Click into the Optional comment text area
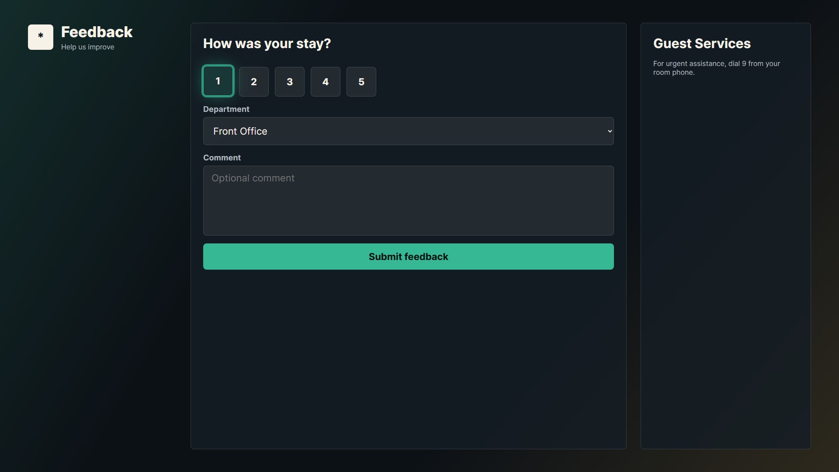Screen dimensions: 839x472 click(x=409, y=201)
